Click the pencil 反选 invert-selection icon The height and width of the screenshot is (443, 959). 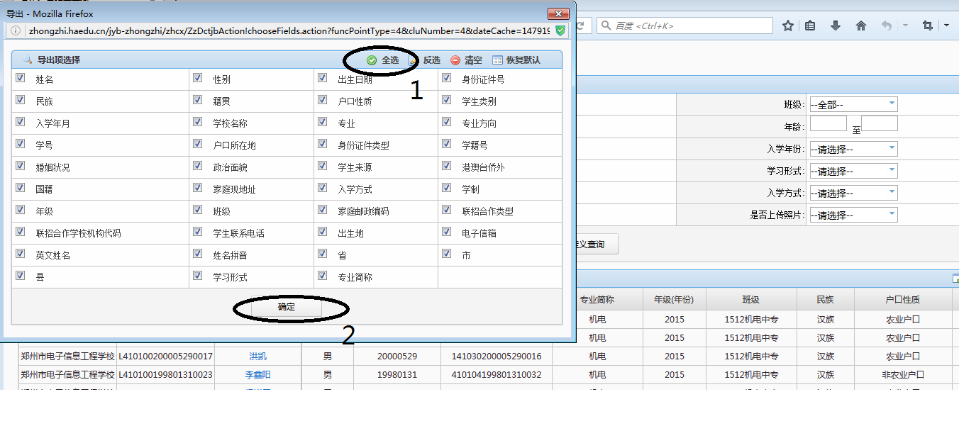point(414,60)
